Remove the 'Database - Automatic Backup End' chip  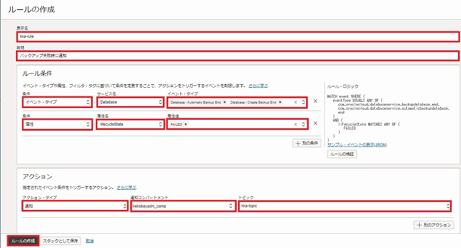(225, 102)
